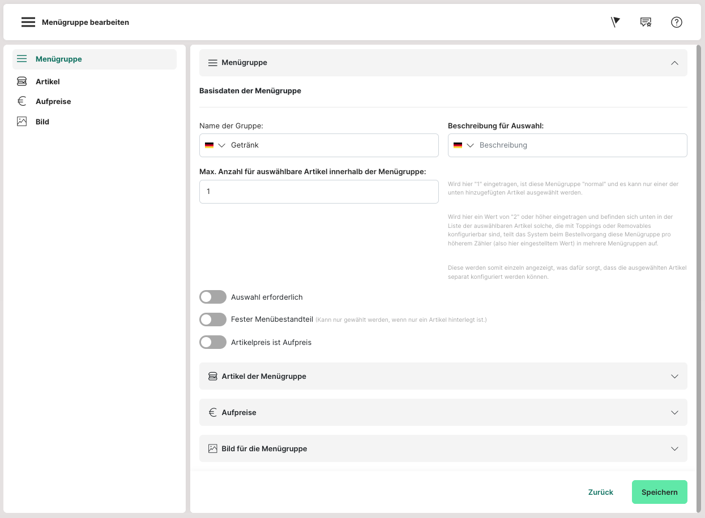Collapse the Menügruppe section header
The width and height of the screenshot is (705, 518).
[x=674, y=63]
